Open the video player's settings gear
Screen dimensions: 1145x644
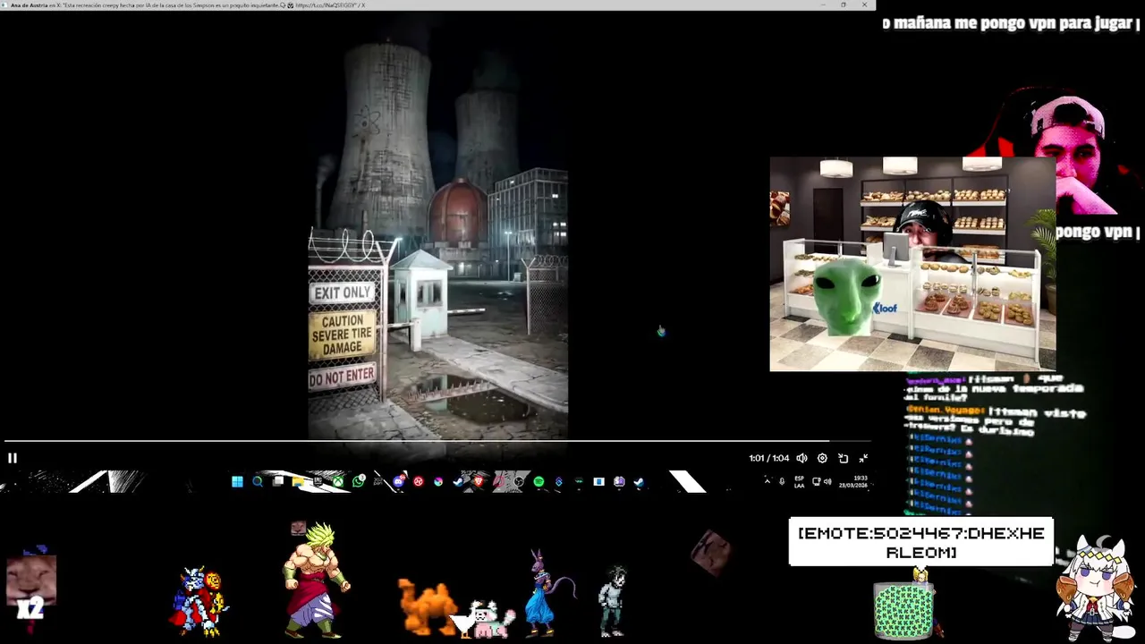822,458
